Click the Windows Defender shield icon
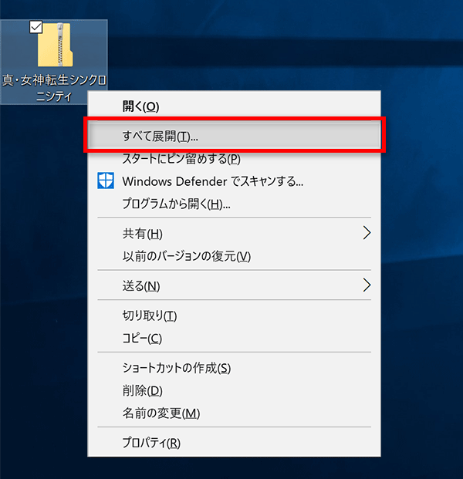463x479 pixels. pos(106,180)
